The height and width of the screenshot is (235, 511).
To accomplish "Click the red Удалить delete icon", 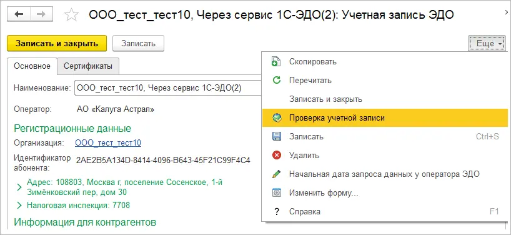I will pyautogui.click(x=276, y=156).
